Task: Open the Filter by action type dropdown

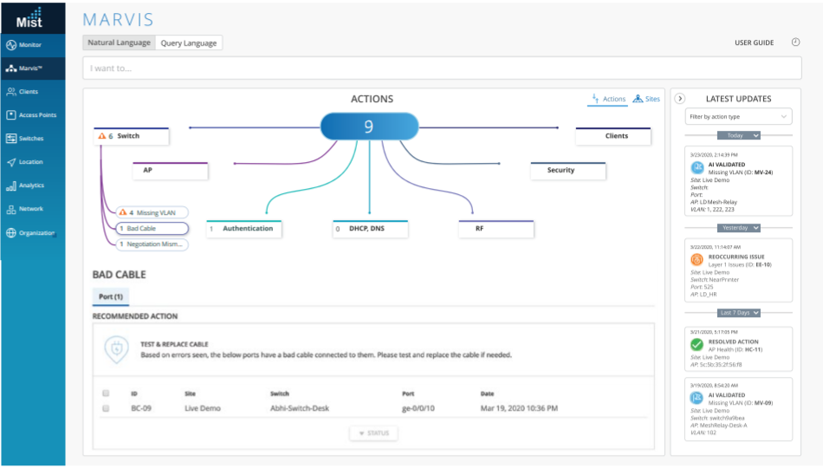Action: coord(738,117)
